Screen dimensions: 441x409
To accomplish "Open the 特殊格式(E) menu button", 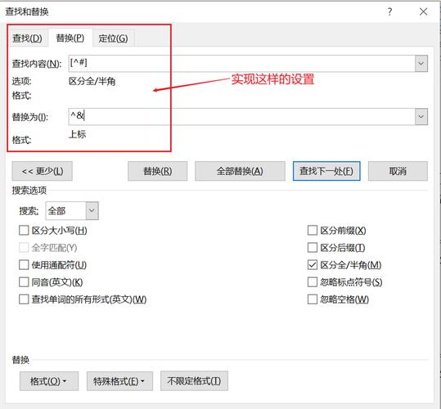I will (119, 381).
